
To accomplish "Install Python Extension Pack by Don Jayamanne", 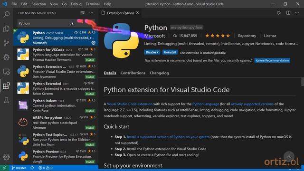I will (90, 77).
